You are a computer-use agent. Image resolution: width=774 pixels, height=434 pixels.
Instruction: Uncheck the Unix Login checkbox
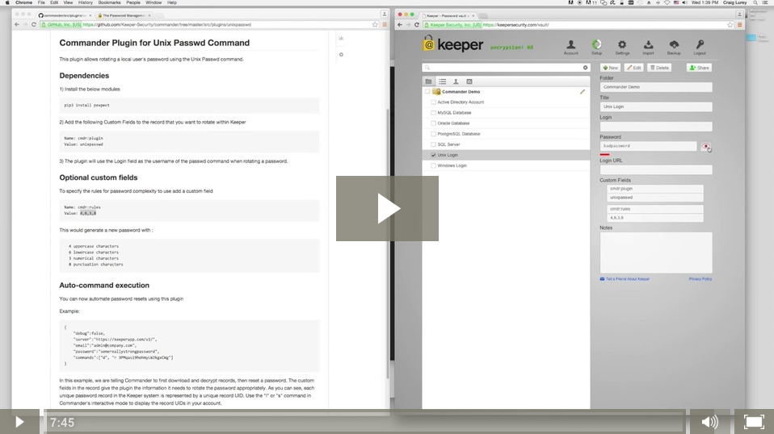pyautogui.click(x=433, y=155)
